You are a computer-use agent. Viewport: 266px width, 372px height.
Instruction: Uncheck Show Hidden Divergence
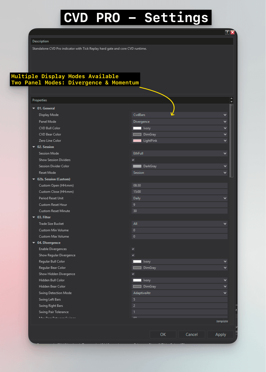tap(133, 274)
